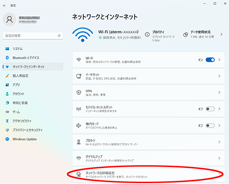Screen dimensions: 229x184
Task: Click the アクセシビリティ figure icon
Action: 7,121
